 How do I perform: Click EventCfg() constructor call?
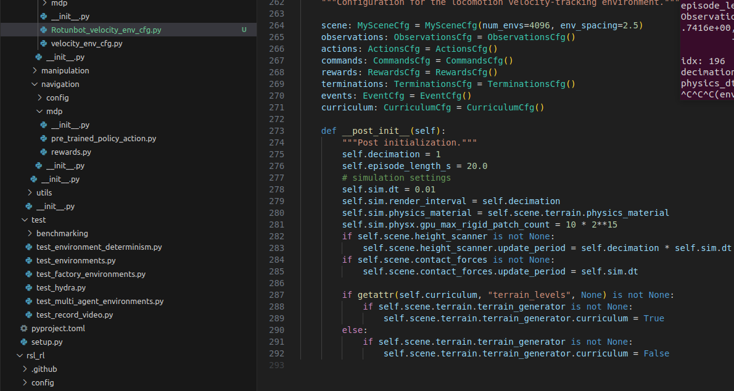[x=445, y=96]
